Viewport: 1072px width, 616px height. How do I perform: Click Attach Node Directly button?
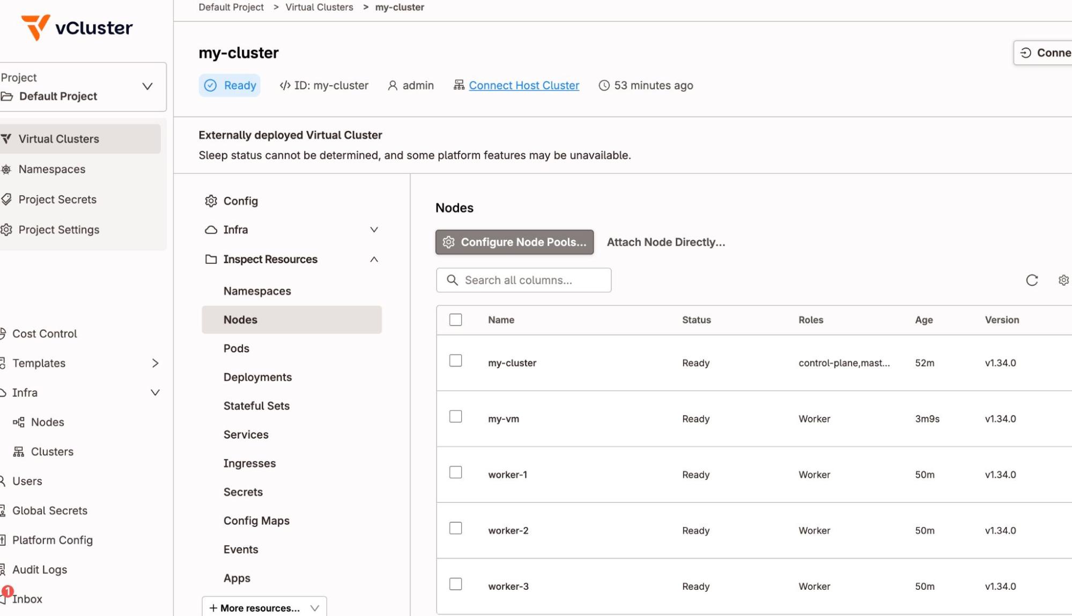pos(666,242)
